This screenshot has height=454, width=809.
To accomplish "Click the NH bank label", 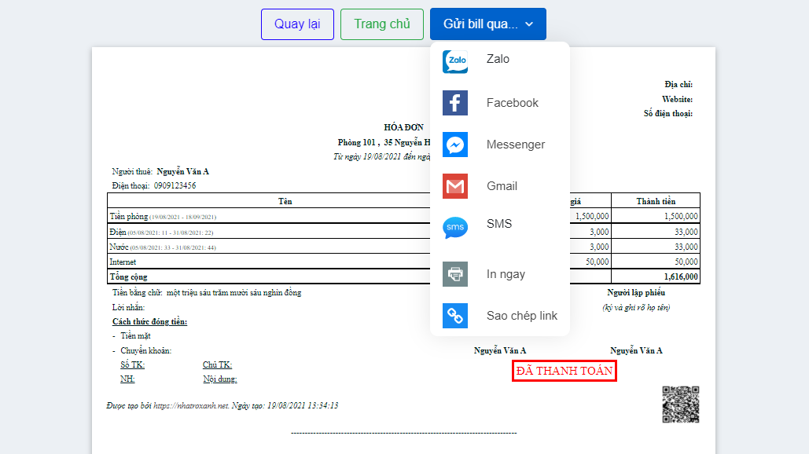I will pyautogui.click(x=127, y=379).
